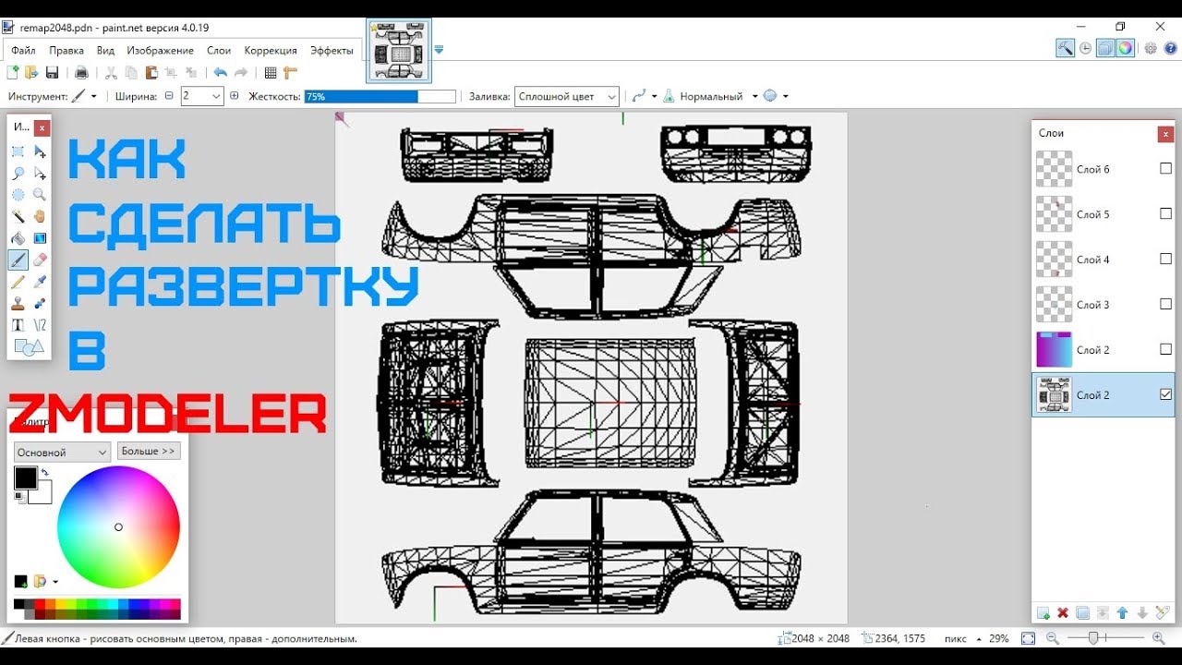Move layer up with blue arrow
1182x665 pixels.
1123,613
